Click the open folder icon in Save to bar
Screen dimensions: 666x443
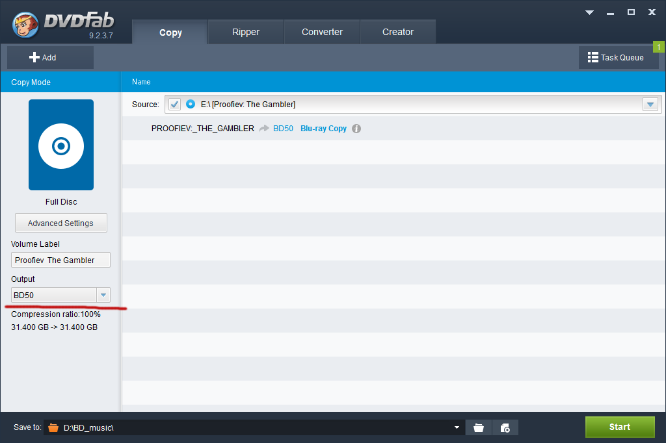tap(479, 427)
